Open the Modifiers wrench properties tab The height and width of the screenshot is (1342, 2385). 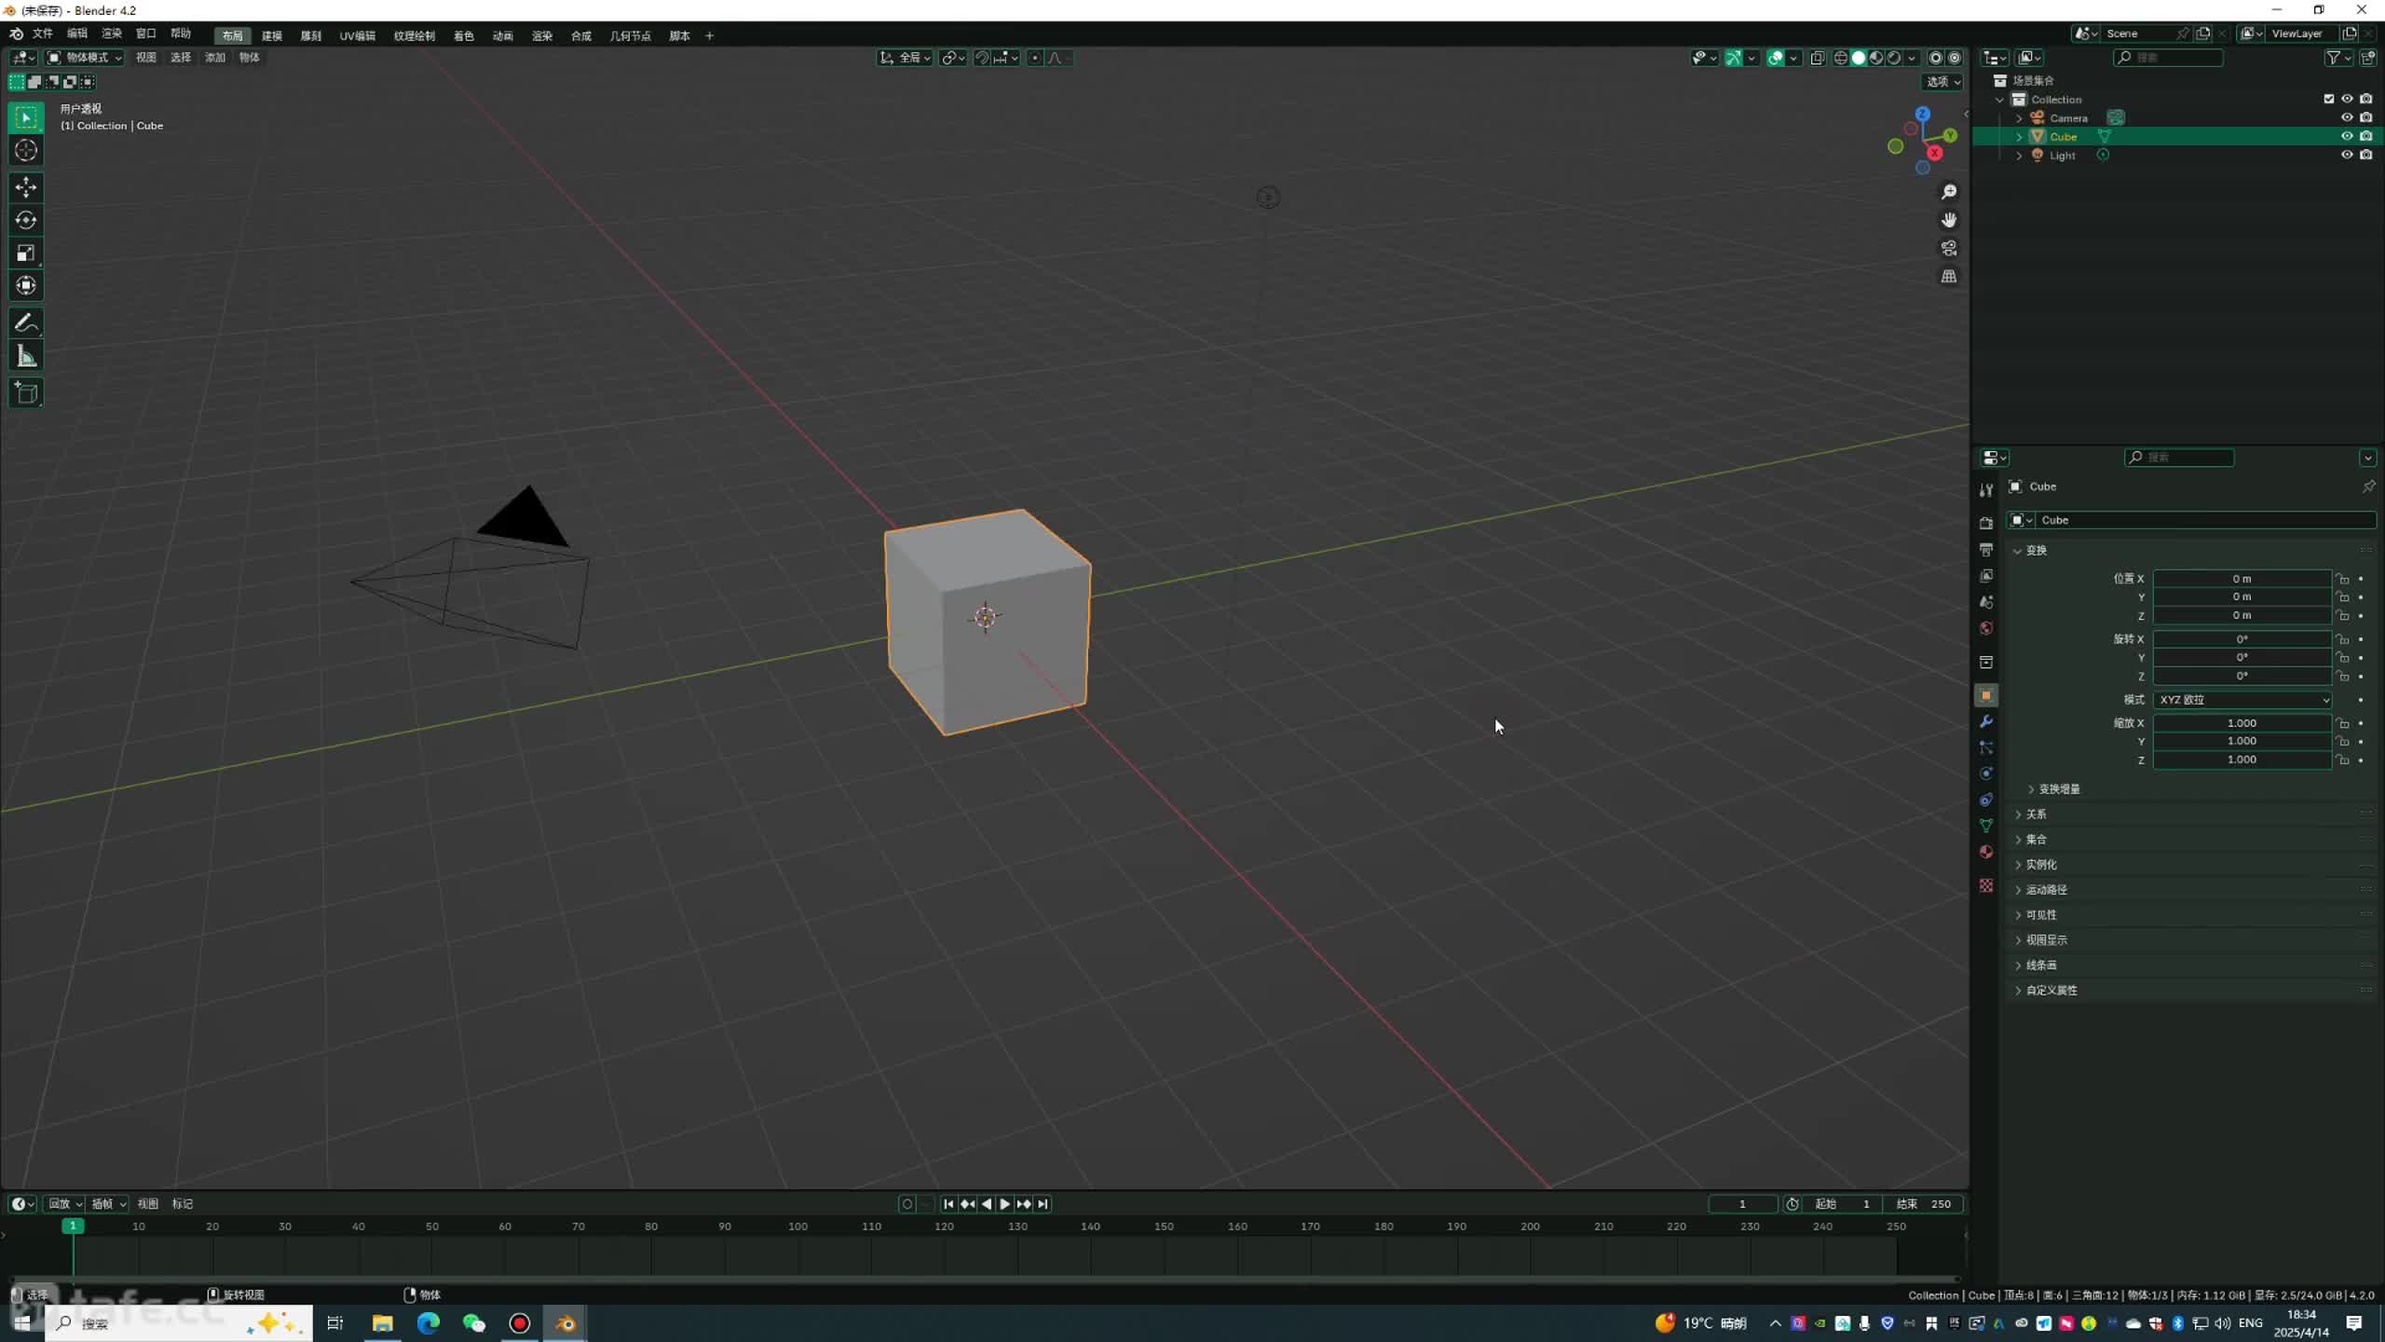[x=1986, y=721]
